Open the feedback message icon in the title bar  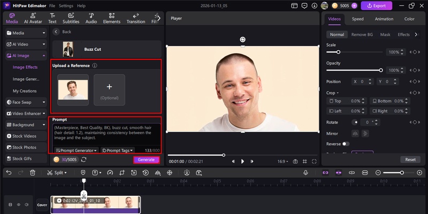point(304,5)
